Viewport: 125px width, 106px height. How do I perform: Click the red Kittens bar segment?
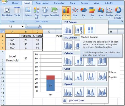(x=51, y=78)
